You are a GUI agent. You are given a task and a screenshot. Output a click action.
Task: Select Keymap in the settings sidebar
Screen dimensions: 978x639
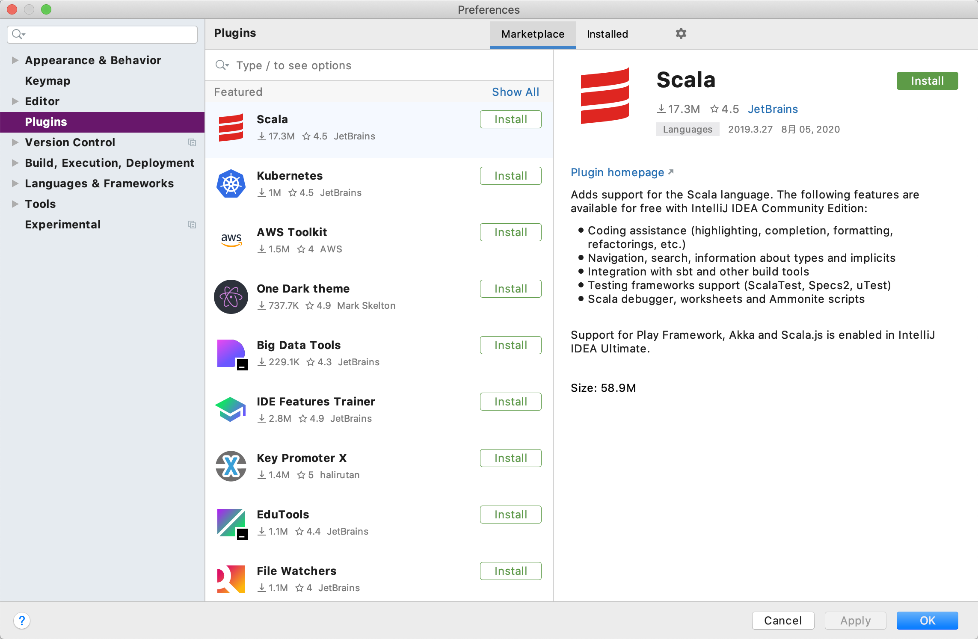coord(47,81)
